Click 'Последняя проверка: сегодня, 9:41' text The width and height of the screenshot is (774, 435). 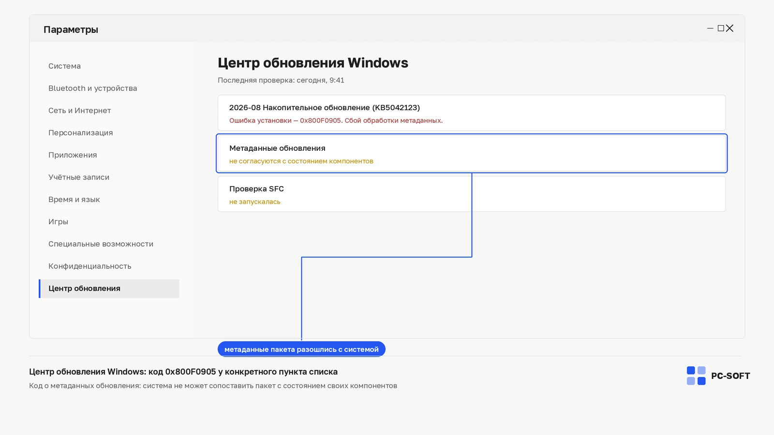[281, 80]
